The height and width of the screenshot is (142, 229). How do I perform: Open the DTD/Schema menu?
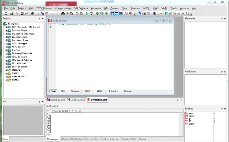point(44,8)
